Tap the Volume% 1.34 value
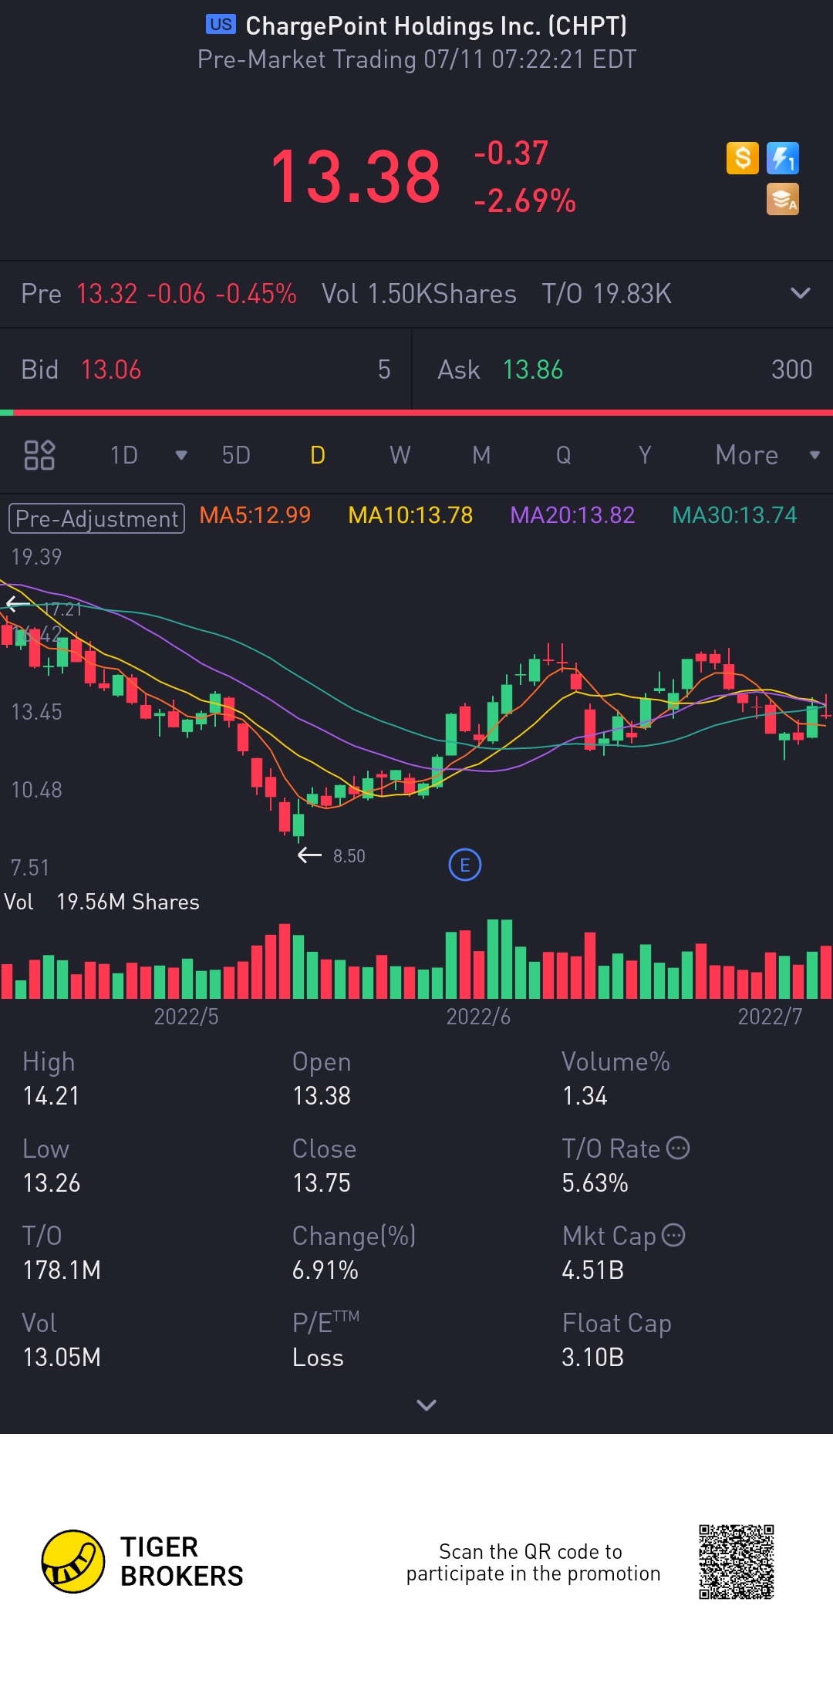Image resolution: width=833 pixels, height=1690 pixels. pyautogui.click(x=585, y=1095)
